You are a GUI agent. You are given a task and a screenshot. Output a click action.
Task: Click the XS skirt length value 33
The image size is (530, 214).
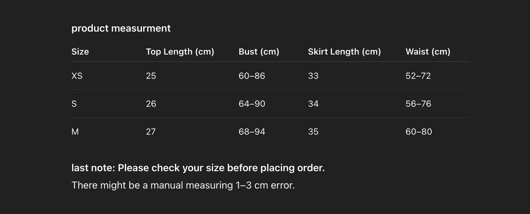[x=313, y=76]
